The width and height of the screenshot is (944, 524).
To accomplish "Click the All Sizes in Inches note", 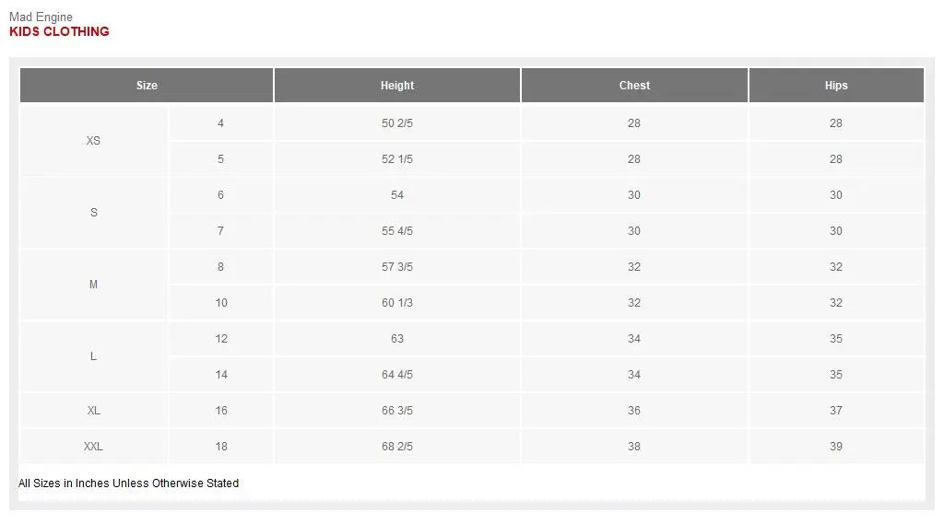I will click(129, 483).
